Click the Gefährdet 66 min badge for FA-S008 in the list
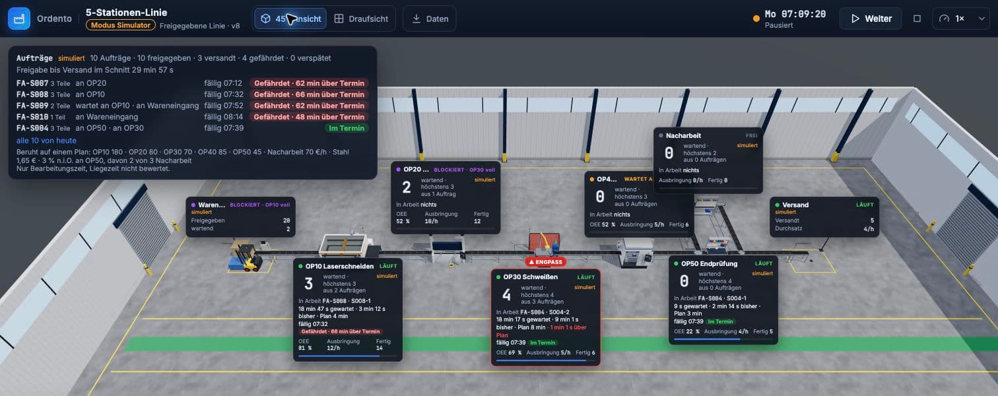 pyautogui.click(x=309, y=94)
